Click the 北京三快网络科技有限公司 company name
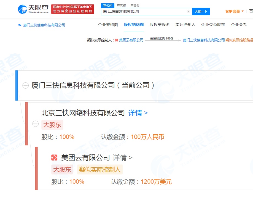Screen dimensions: 253x200 [83, 113]
